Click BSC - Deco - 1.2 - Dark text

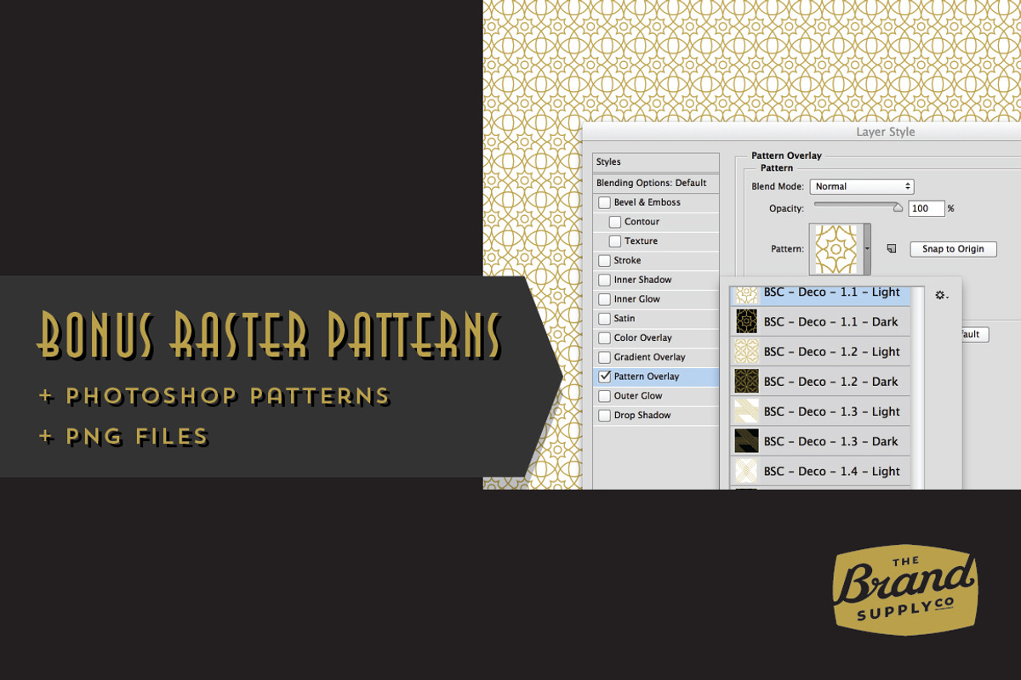click(831, 382)
